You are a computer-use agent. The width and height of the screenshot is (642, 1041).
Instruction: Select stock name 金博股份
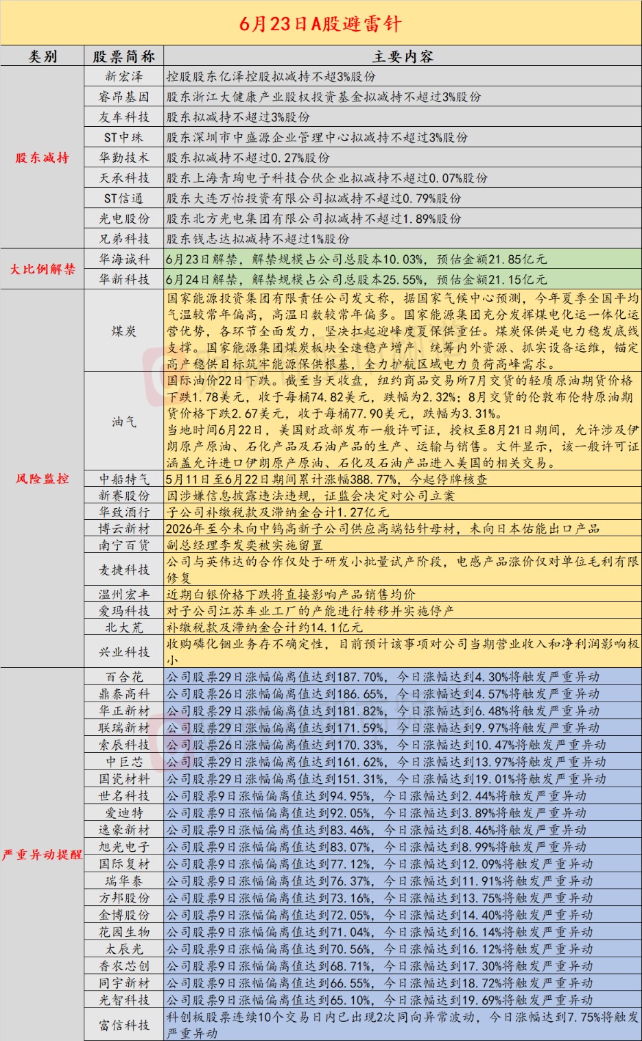coord(124,915)
